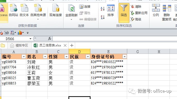Select ID cell 824***19850522****
Screen dimensions: 177x99
tap(109, 83)
